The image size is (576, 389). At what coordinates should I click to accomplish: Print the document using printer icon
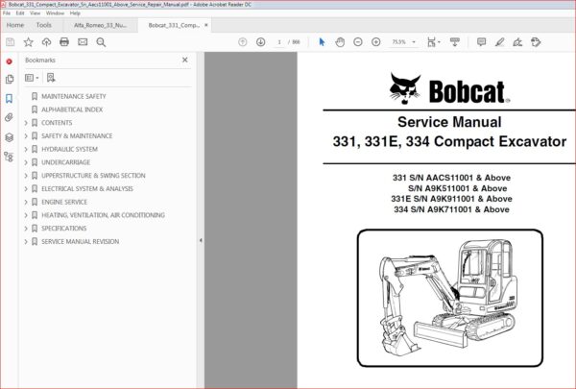click(64, 42)
